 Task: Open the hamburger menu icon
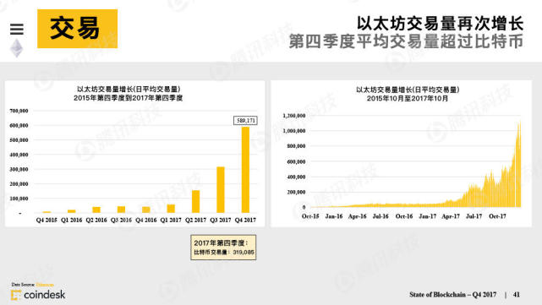tap(17, 29)
